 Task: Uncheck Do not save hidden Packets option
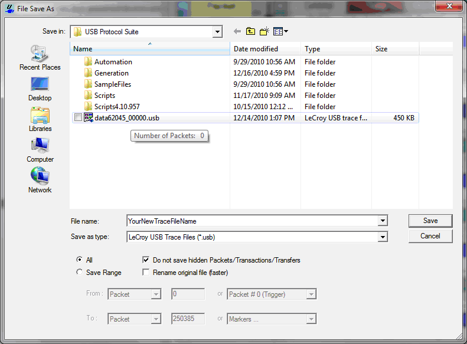tap(146, 260)
